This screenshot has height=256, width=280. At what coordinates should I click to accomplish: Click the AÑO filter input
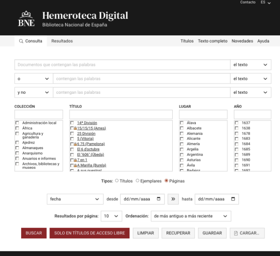[x=252, y=114]
